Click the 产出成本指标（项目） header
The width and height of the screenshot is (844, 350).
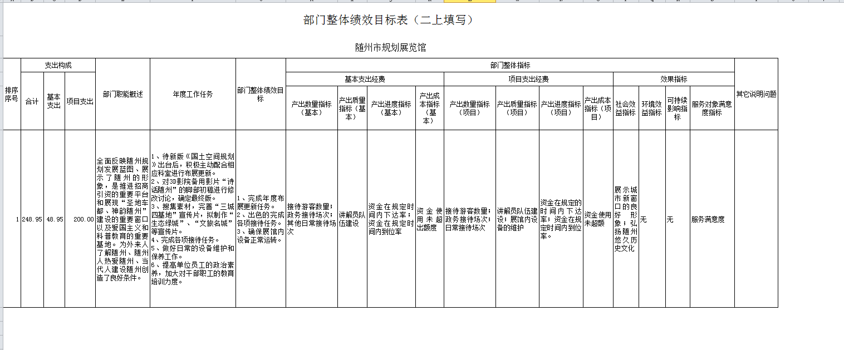pyautogui.click(x=598, y=108)
